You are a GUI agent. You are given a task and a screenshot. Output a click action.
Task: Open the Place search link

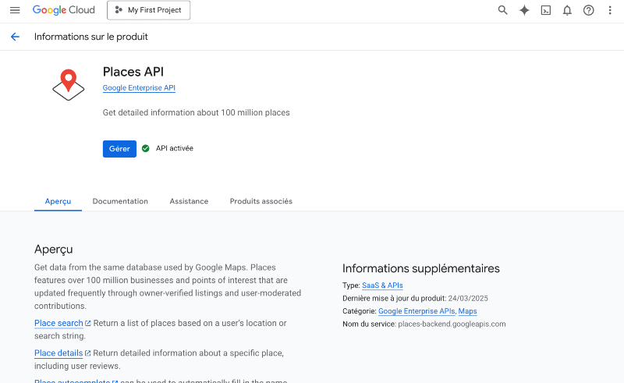tap(58, 323)
